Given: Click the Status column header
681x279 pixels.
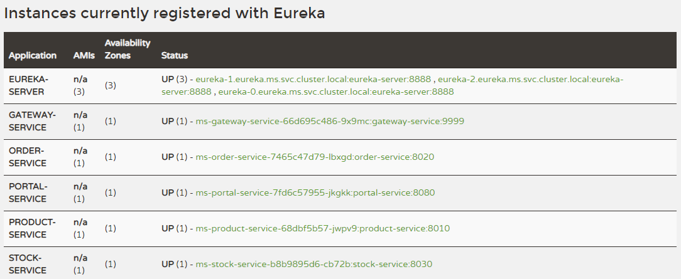Looking at the screenshot, I should click(175, 55).
